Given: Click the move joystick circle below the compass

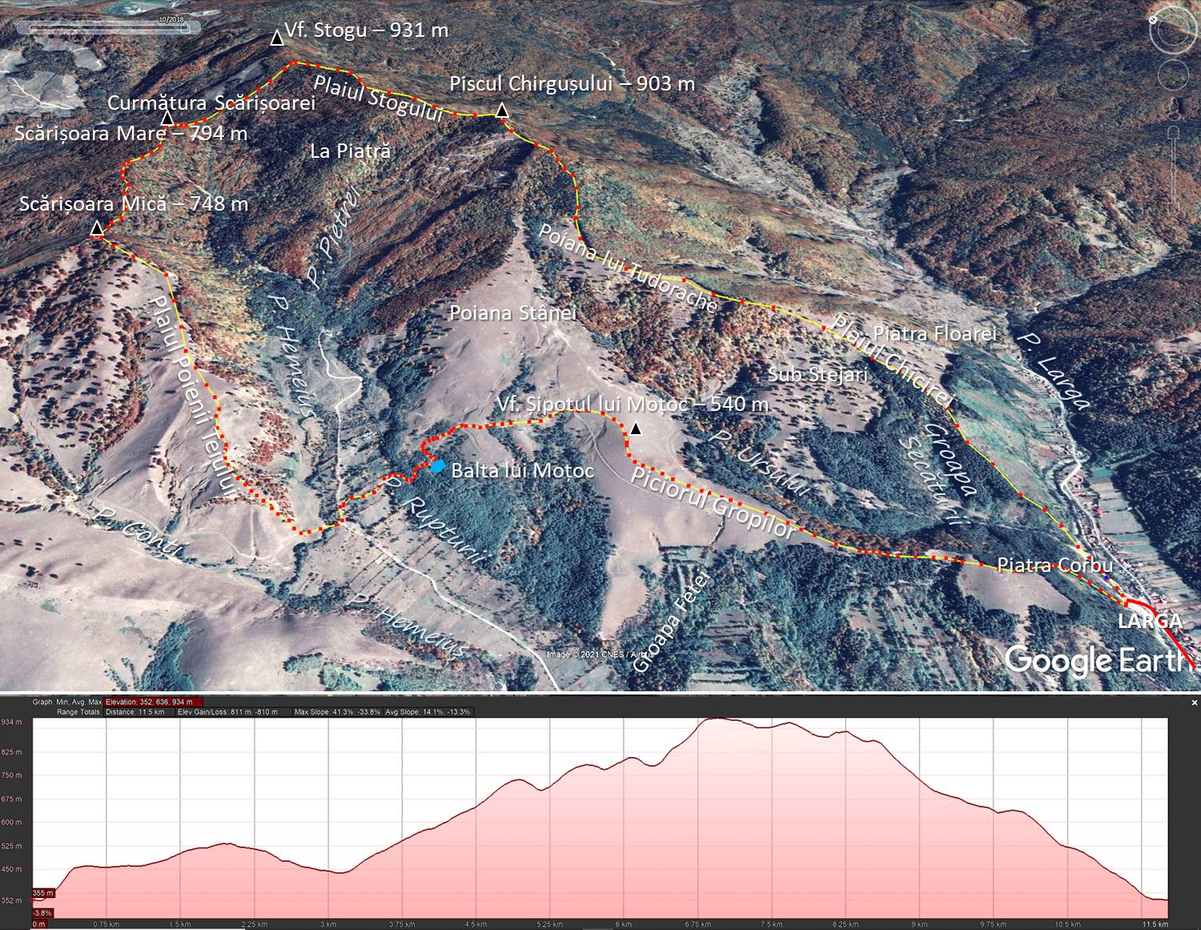Looking at the screenshot, I should tap(1172, 75).
